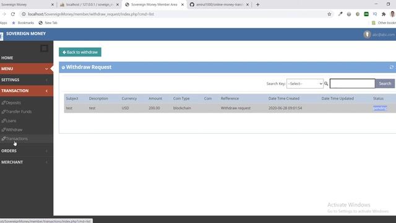Screen dimensions: 396x223
Task: Bookmark this page with the star icon
Action: click(x=329, y=14)
